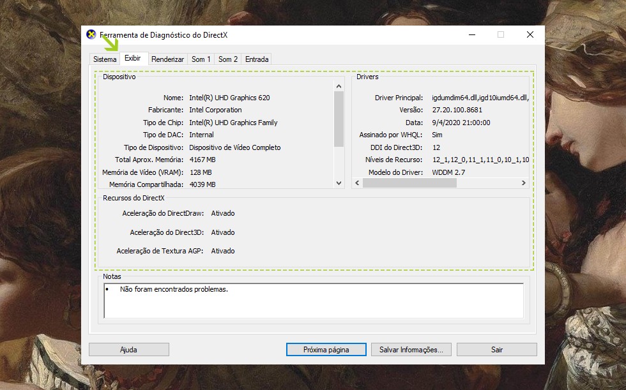Click Salvar Informações button
Screen dimensions: 626x390
(411, 350)
